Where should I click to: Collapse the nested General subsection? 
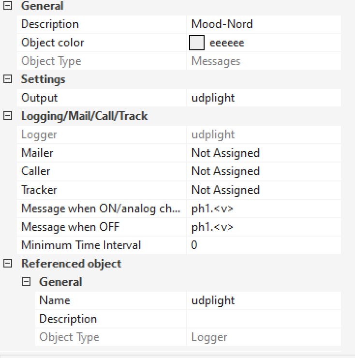click(27, 282)
